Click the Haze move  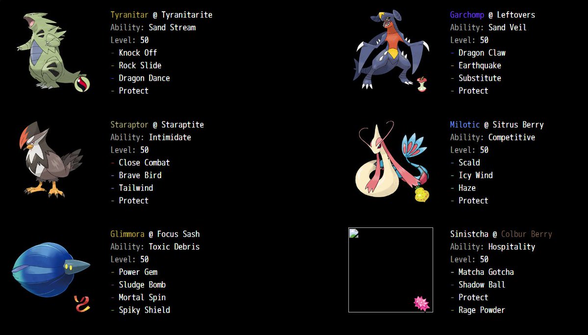pos(467,188)
